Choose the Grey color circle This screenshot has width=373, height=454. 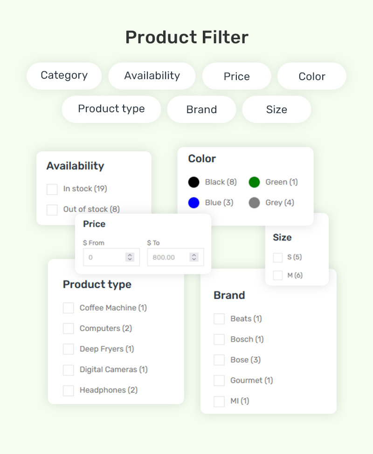[254, 203]
